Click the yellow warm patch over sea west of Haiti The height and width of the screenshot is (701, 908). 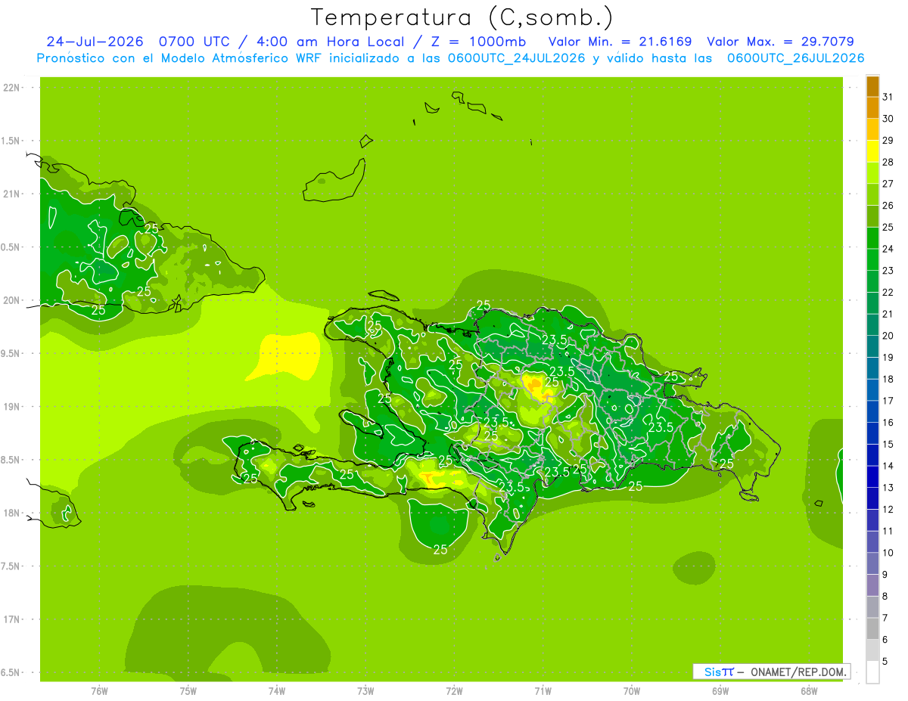click(288, 355)
